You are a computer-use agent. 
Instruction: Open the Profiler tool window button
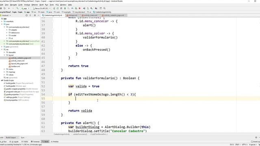[x=55, y=142]
